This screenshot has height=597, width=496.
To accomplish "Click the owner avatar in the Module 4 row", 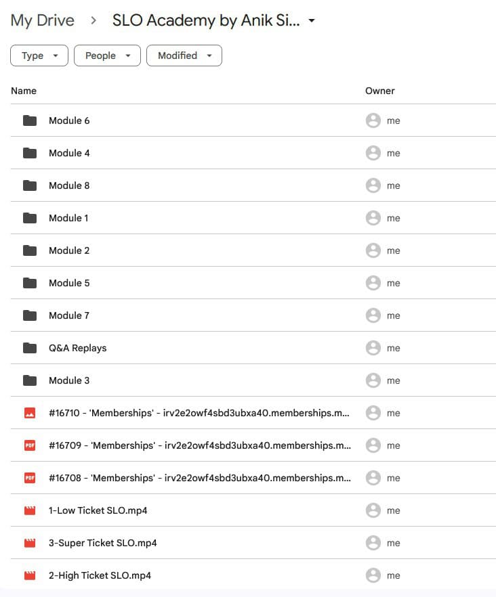I will (x=373, y=153).
